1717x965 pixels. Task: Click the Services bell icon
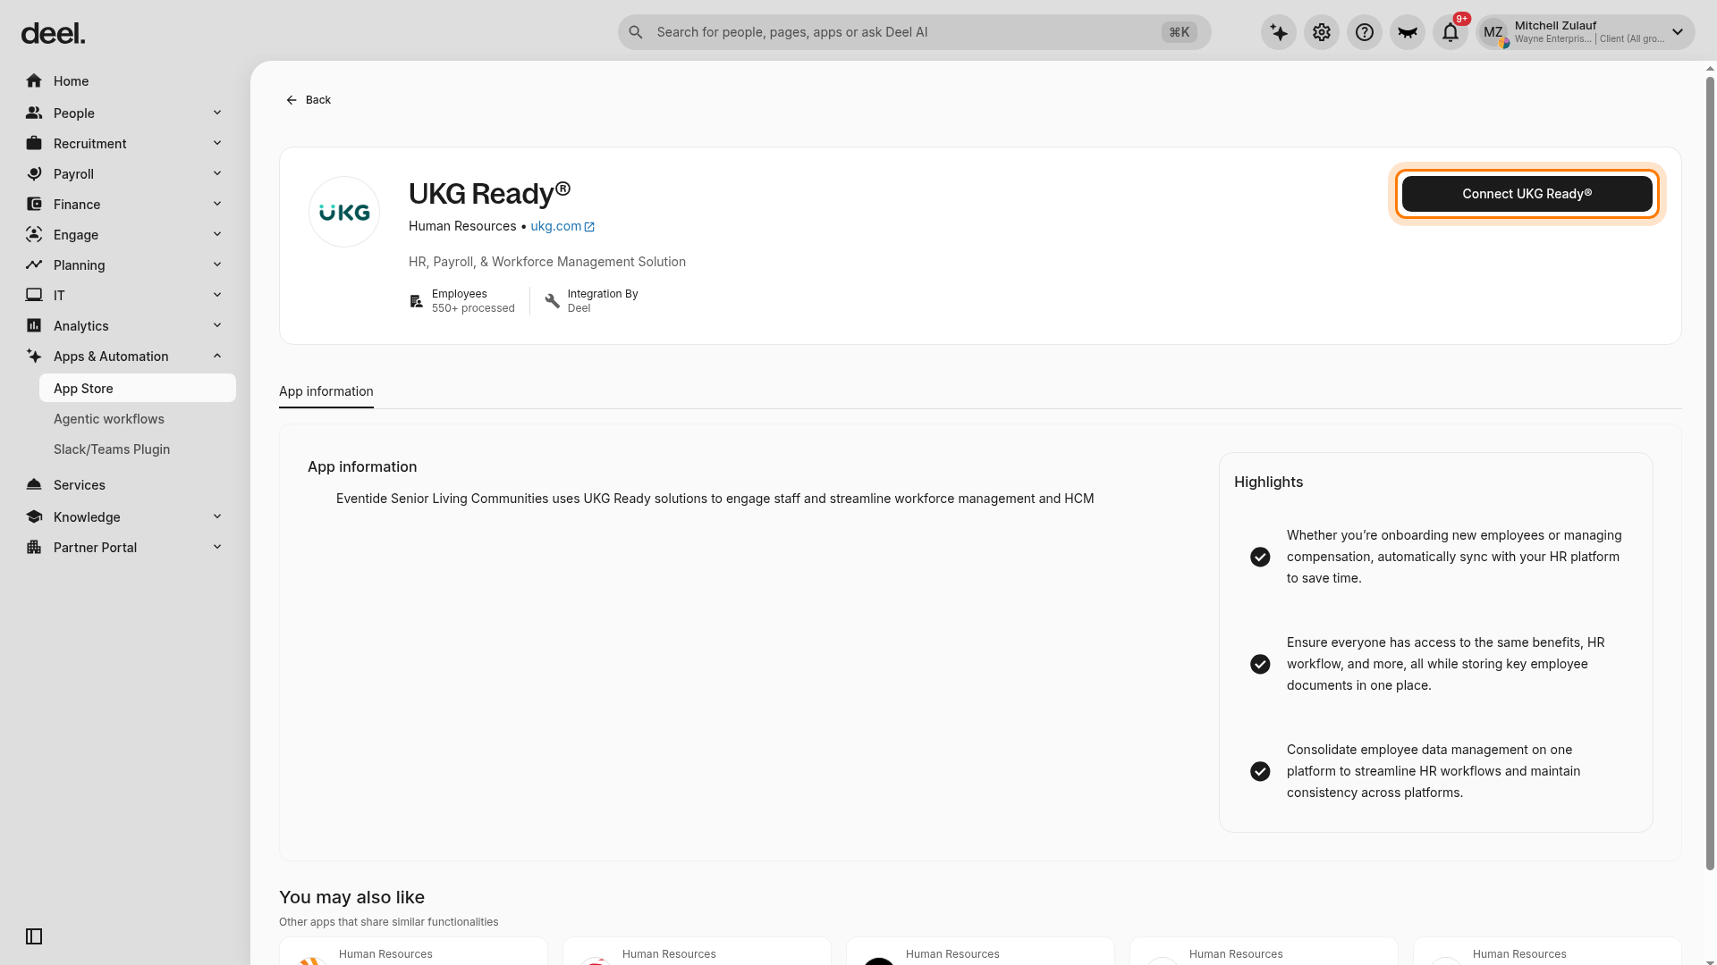tap(34, 485)
